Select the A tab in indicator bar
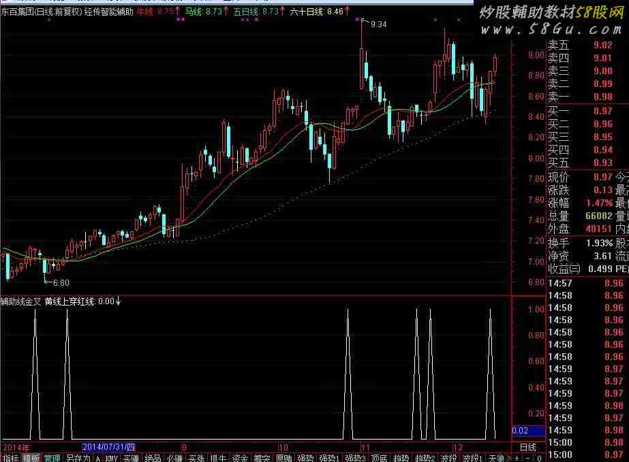Screen dimensions: 629x462 [98, 458]
